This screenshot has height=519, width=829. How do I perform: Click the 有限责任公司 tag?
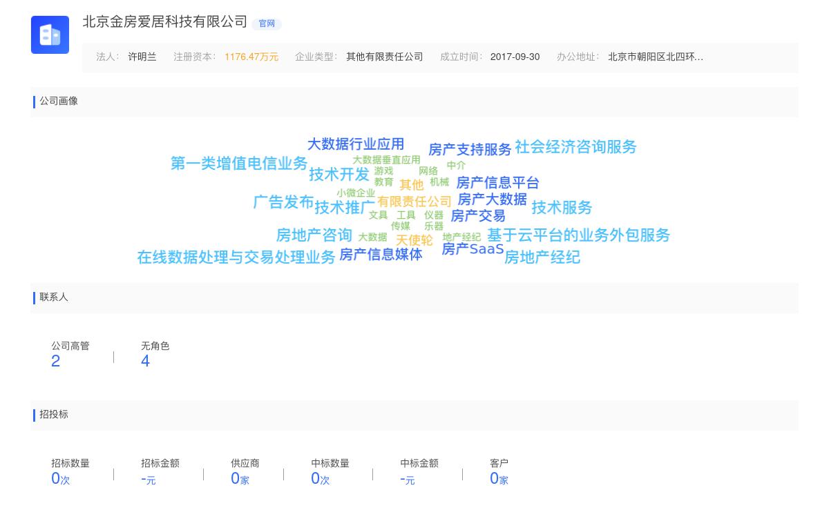tap(414, 202)
